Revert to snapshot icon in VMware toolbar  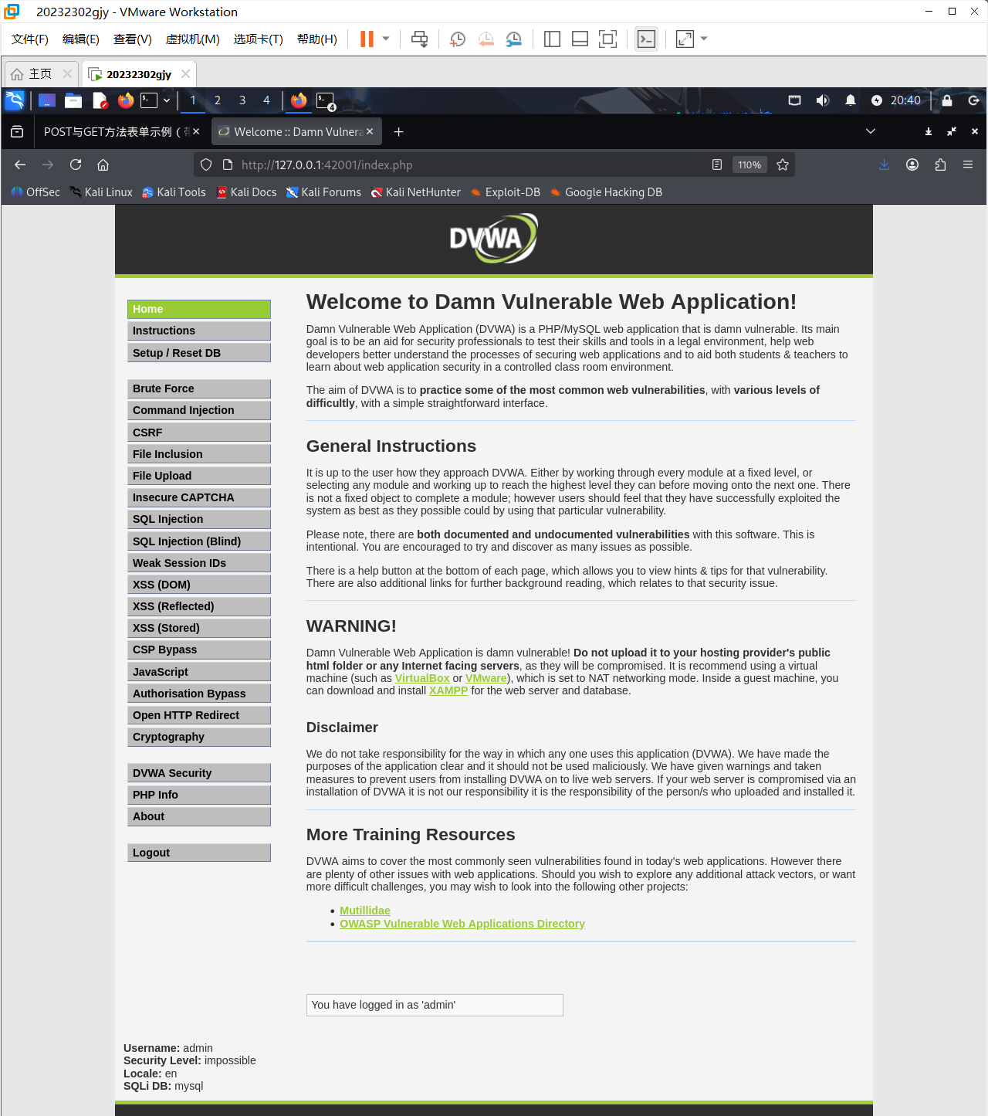486,39
